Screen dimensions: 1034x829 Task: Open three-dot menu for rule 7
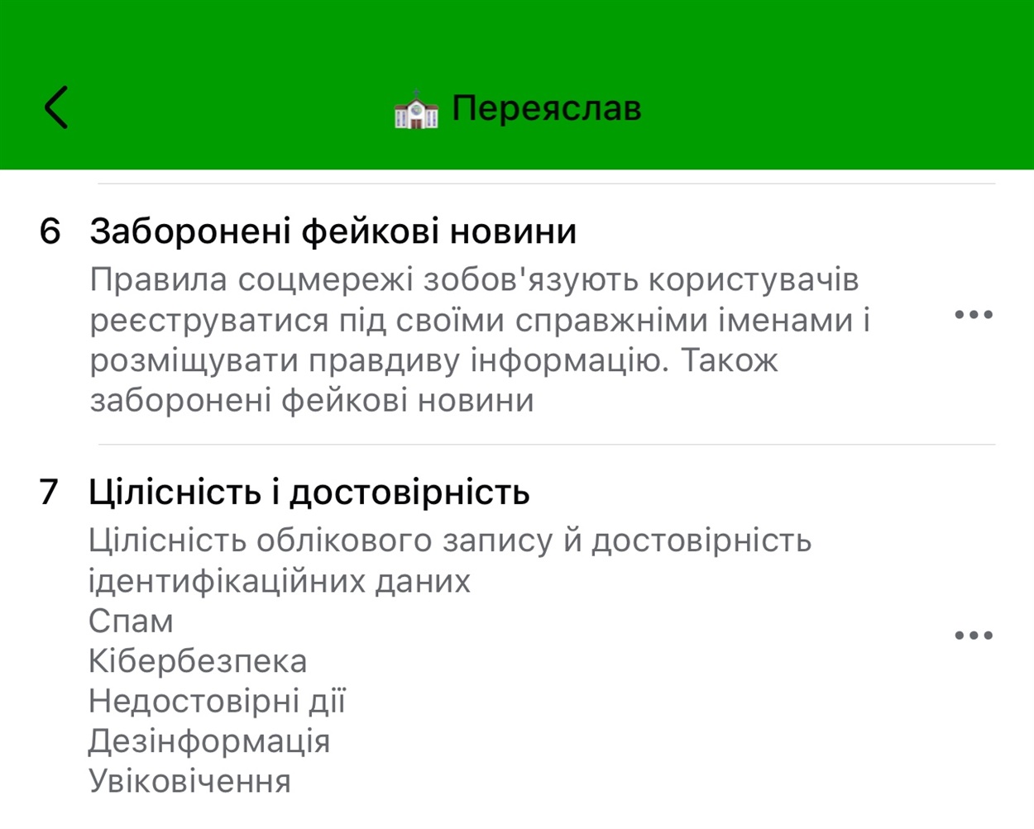point(973,636)
